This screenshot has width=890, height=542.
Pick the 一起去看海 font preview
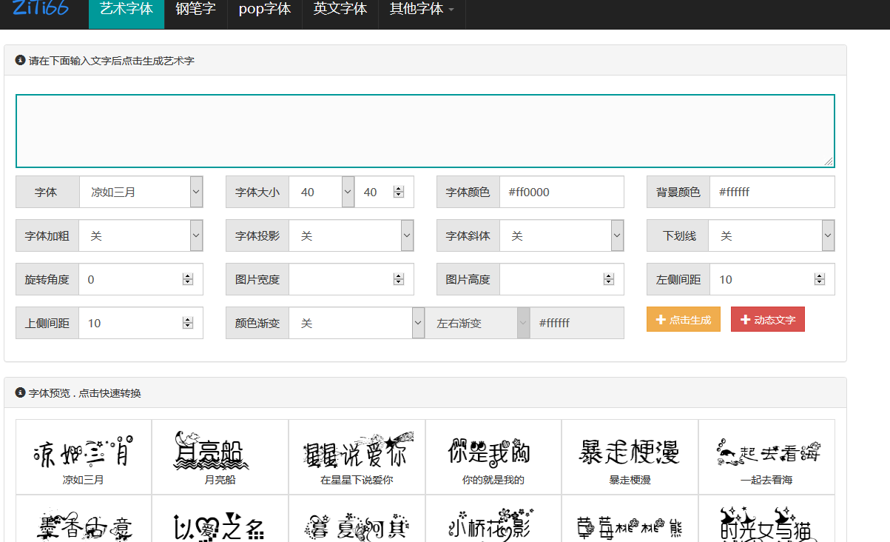click(x=766, y=457)
